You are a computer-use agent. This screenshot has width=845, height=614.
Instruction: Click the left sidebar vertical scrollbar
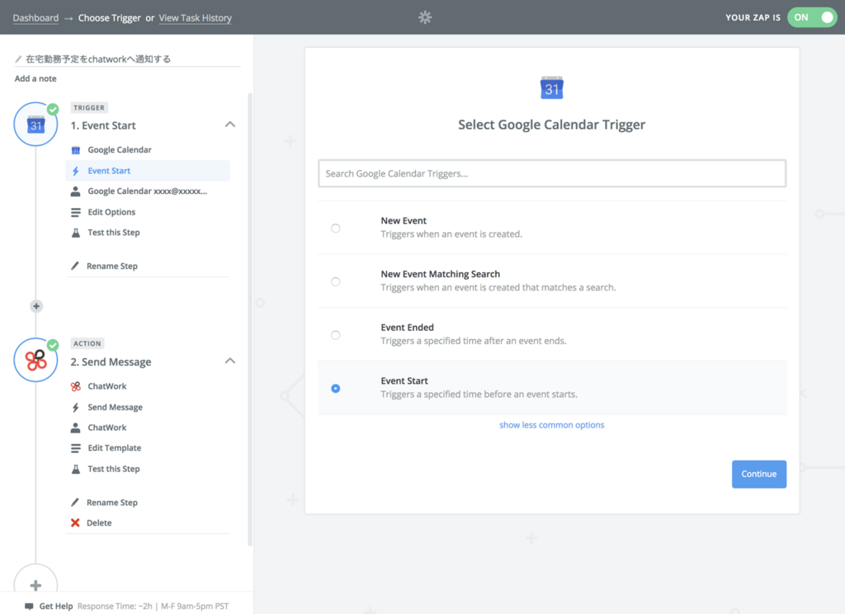[250, 319]
